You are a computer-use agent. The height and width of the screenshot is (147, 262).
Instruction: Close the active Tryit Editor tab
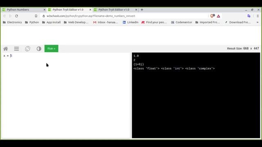point(90,10)
